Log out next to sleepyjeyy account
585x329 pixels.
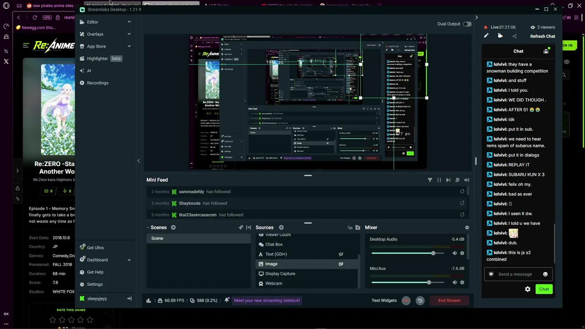coord(129,299)
